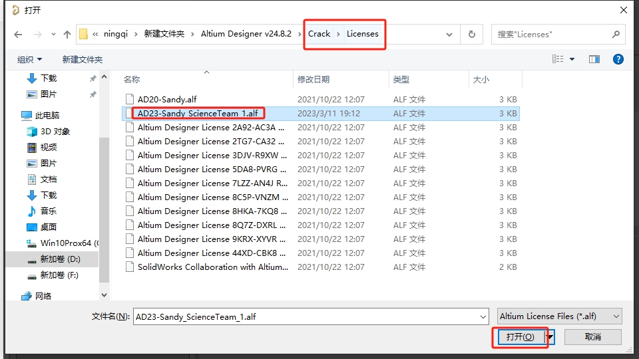Select SolidWorks Collaboration with Altium file
Viewport: 639px width, 359px height.
point(321,267)
